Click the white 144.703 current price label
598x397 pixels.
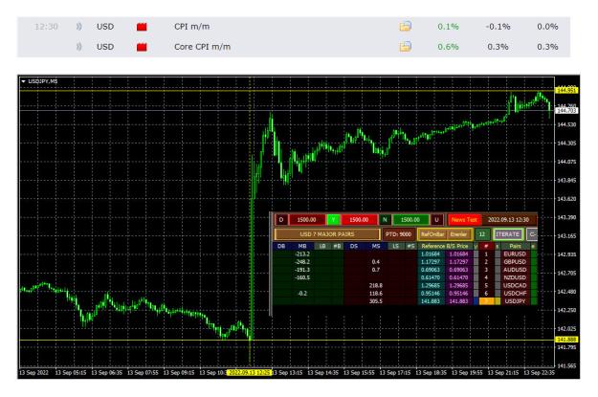click(566, 111)
